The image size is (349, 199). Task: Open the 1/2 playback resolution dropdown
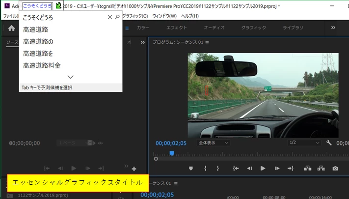coord(304,142)
